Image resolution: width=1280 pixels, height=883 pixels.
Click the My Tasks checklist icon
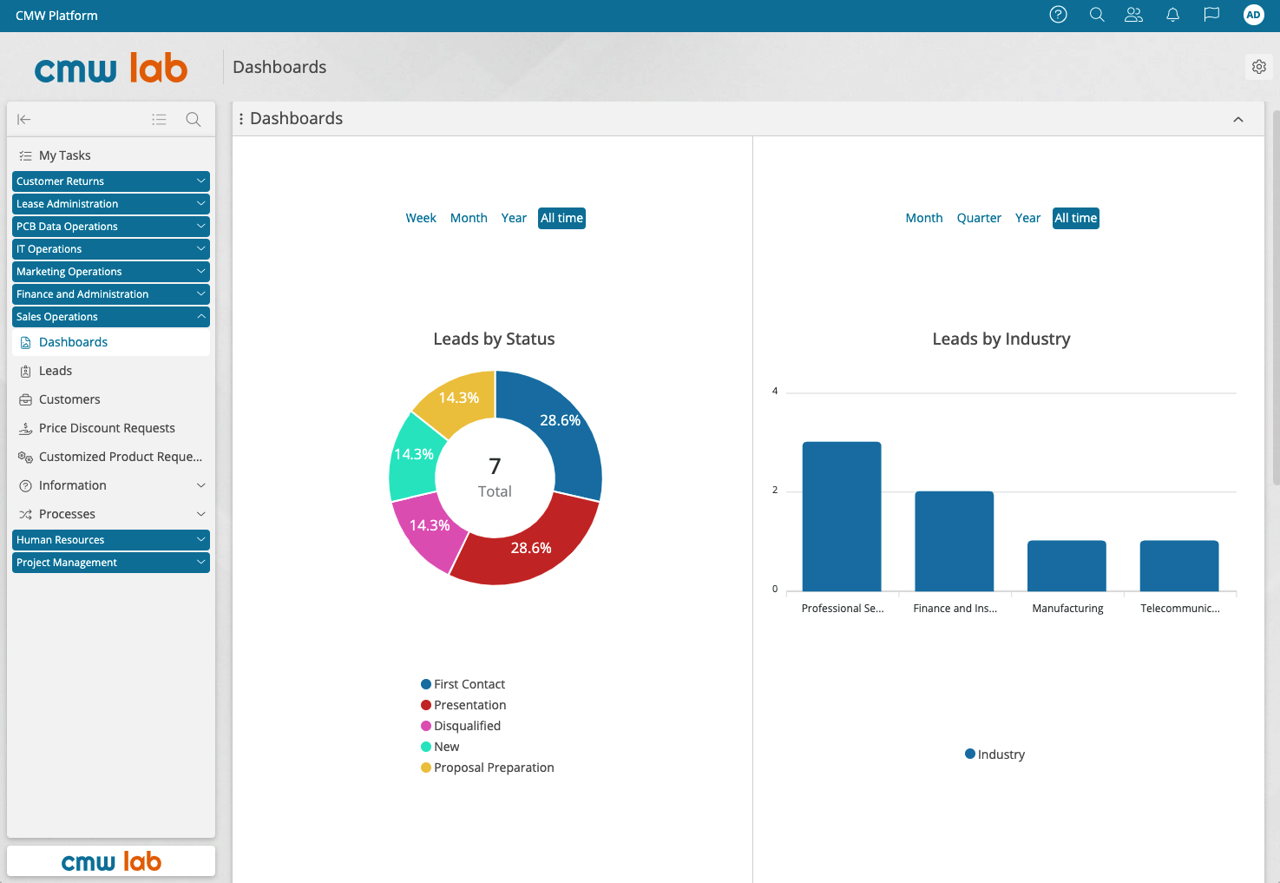point(25,156)
